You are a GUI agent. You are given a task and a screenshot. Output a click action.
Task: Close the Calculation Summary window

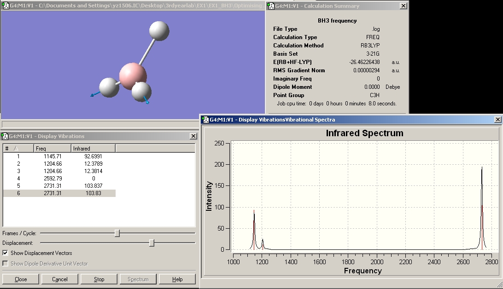[x=403, y=6]
